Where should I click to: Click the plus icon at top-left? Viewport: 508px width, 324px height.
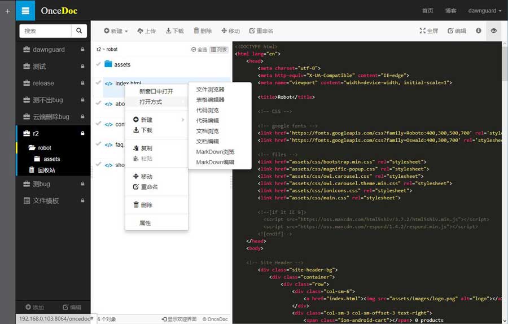click(7, 11)
